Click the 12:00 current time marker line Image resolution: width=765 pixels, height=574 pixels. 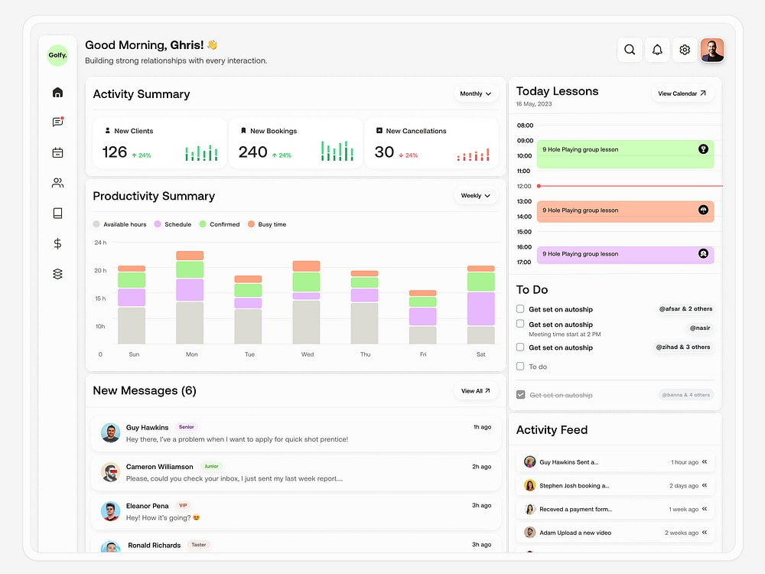click(x=630, y=186)
